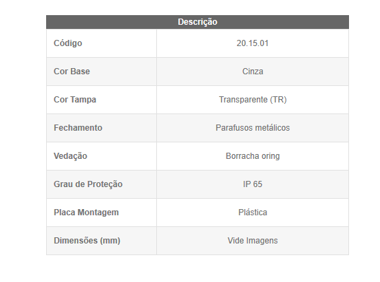The image size is (380, 282).
Task: Select the Dimensões (mm) label
Action: pyautogui.click(x=87, y=241)
